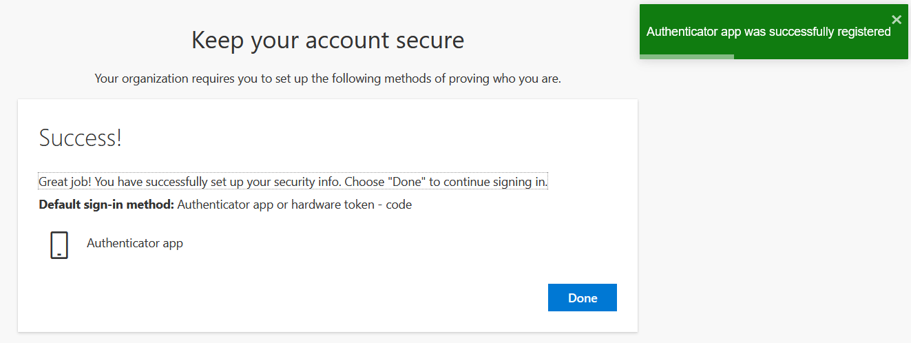Dismiss the green notification with X

(896, 19)
